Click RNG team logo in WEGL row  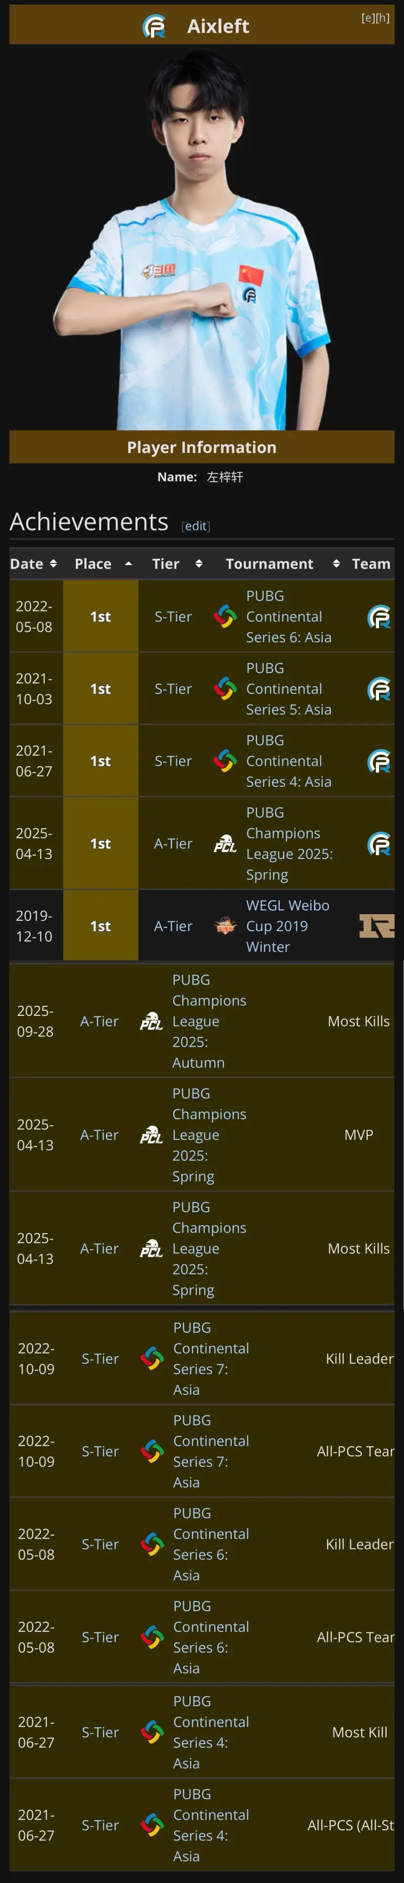(376, 926)
